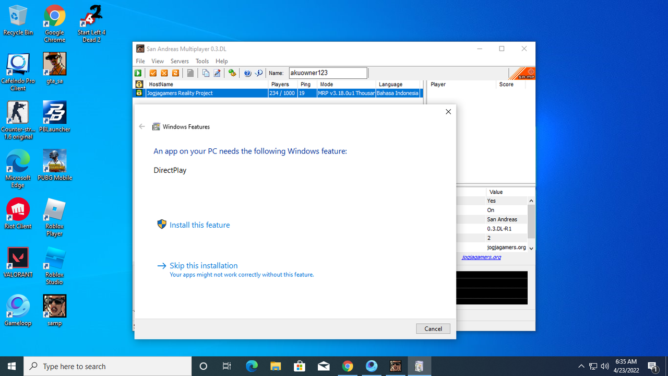Viewport: 668px width, 376px height.
Task: Click the green Connect play icon in SA-MP toolbar
Action: tap(138, 74)
